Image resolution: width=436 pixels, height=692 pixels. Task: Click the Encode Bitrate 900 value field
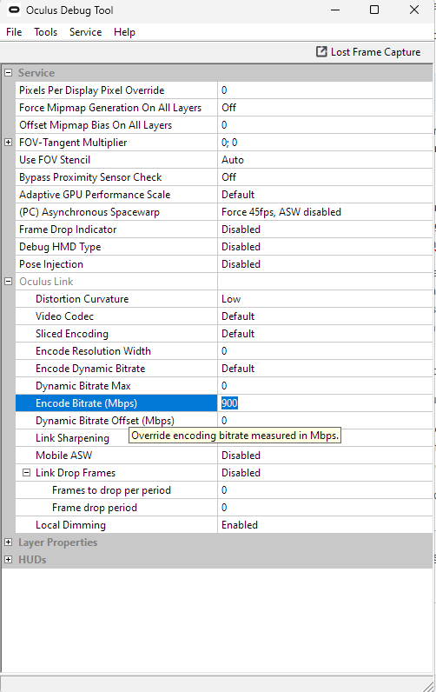click(x=325, y=403)
